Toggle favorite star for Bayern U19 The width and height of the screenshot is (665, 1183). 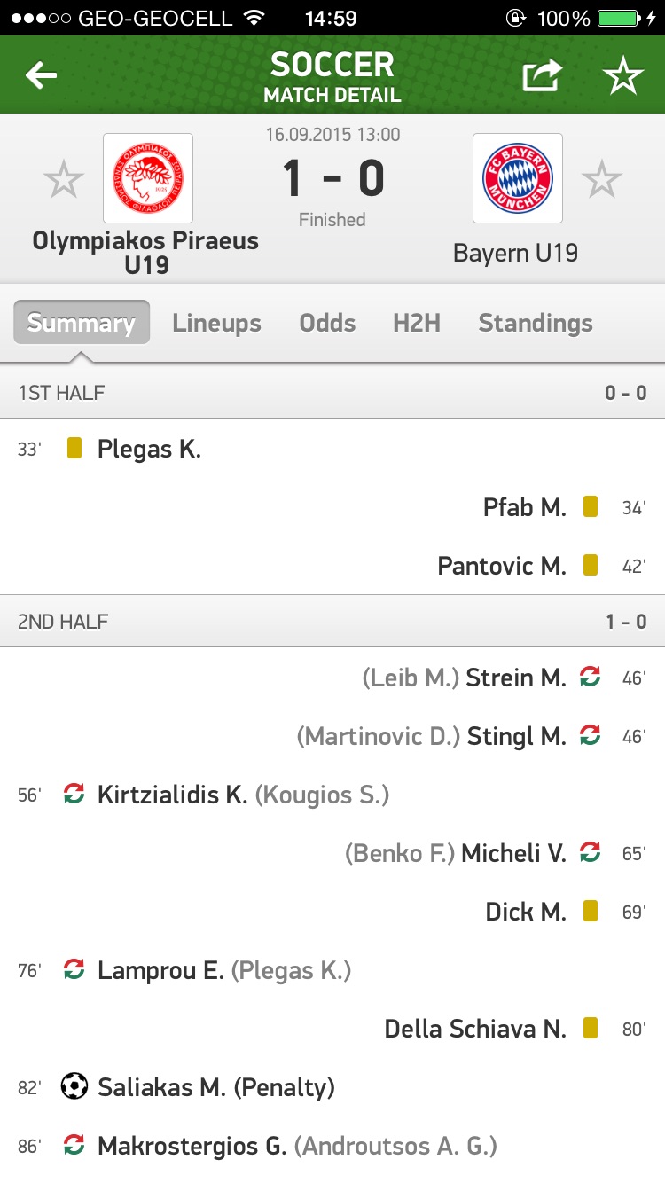[x=602, y=180]
